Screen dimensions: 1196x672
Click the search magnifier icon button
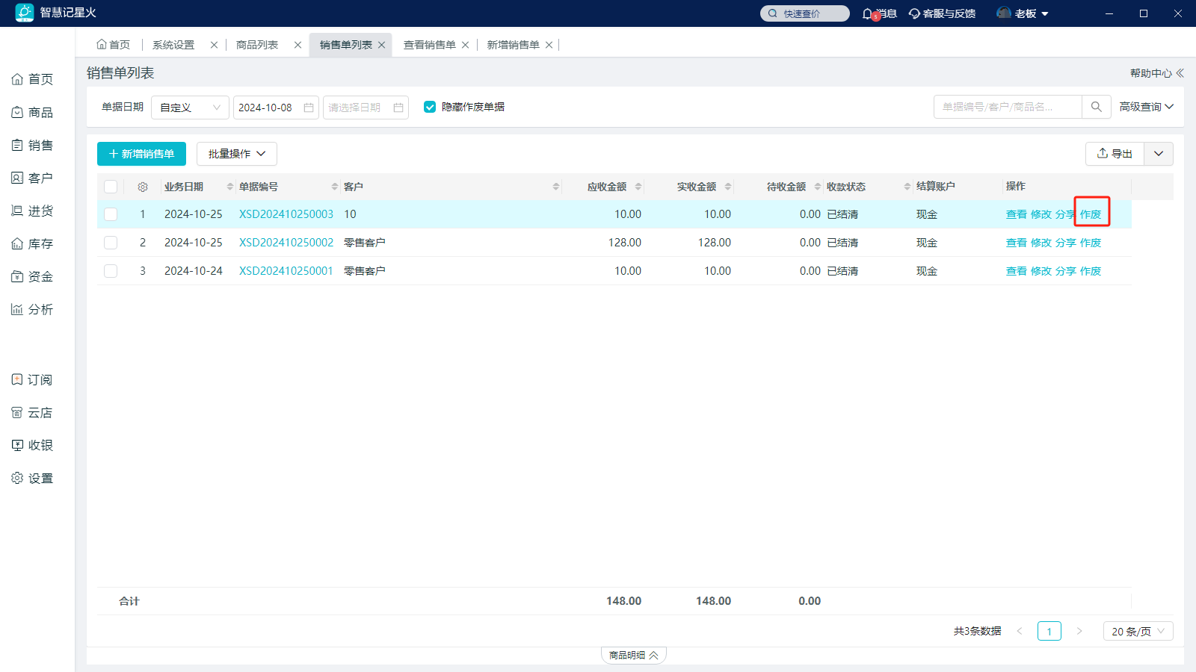[x=1096, y=107]
